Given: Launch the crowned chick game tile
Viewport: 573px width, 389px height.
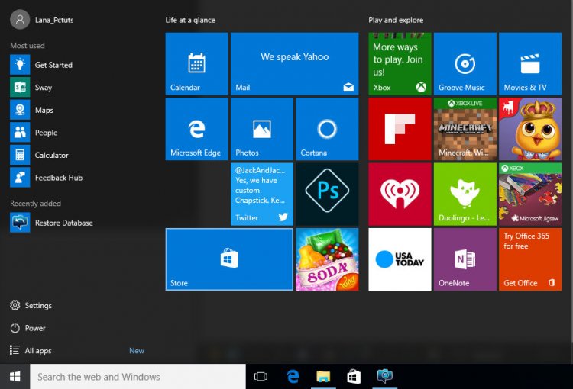Looking at the screenshot, I should tap(530, 129).
